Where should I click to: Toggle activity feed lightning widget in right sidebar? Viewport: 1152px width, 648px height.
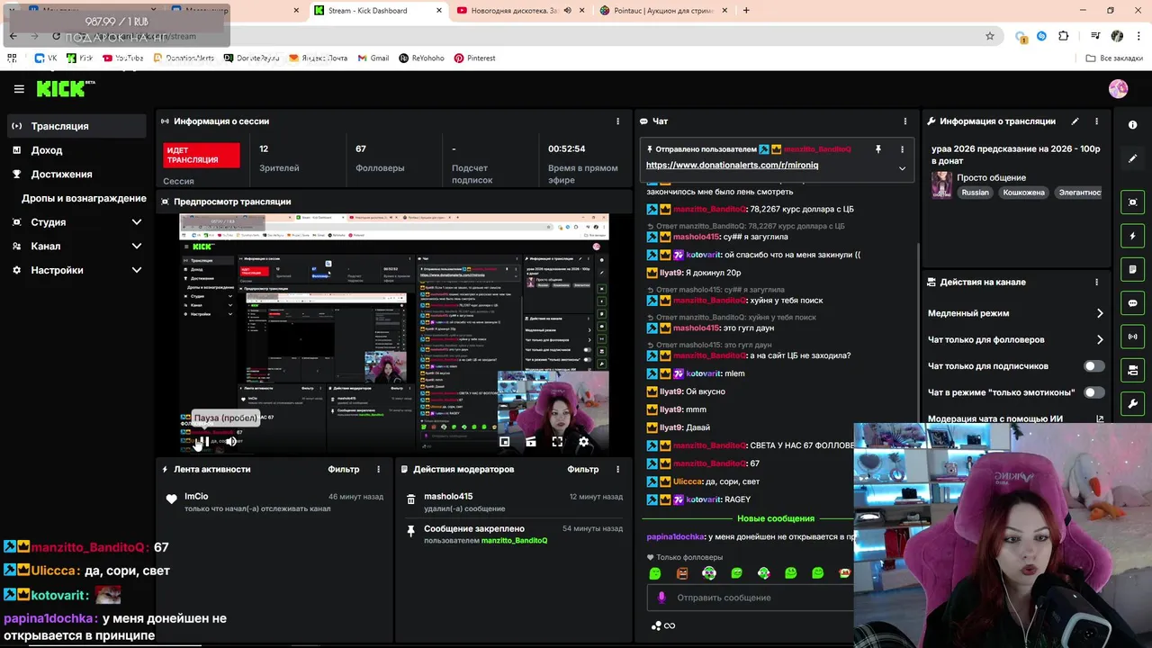(1133, 236)
